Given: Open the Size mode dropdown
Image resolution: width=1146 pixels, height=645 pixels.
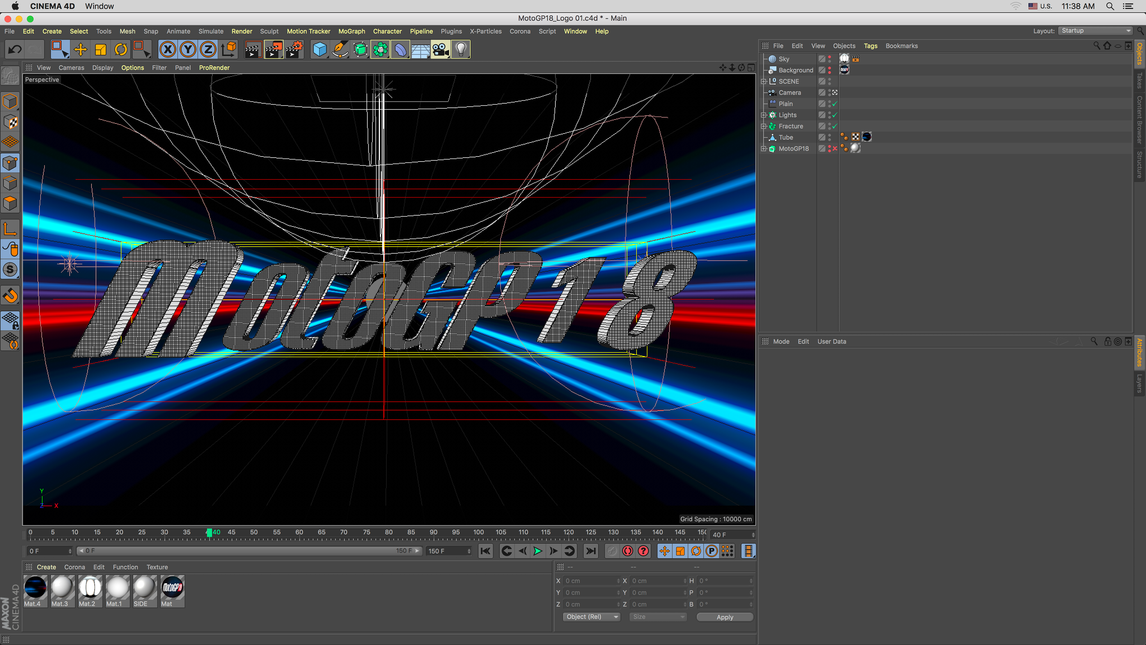Looking at the screenshot, I should click(x=658, y=617).
